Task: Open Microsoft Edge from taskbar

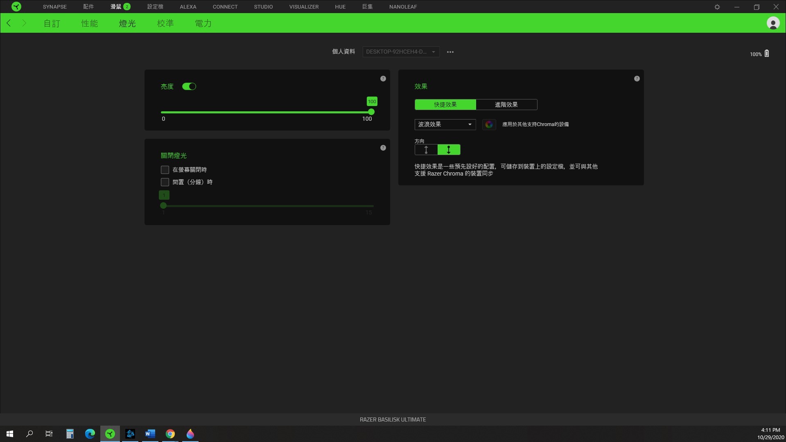Action: (x=90, y=433)
